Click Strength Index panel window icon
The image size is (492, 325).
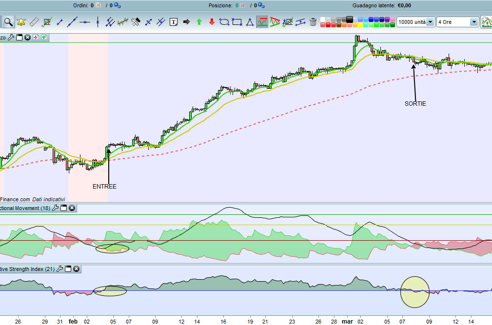coord(68,269)
